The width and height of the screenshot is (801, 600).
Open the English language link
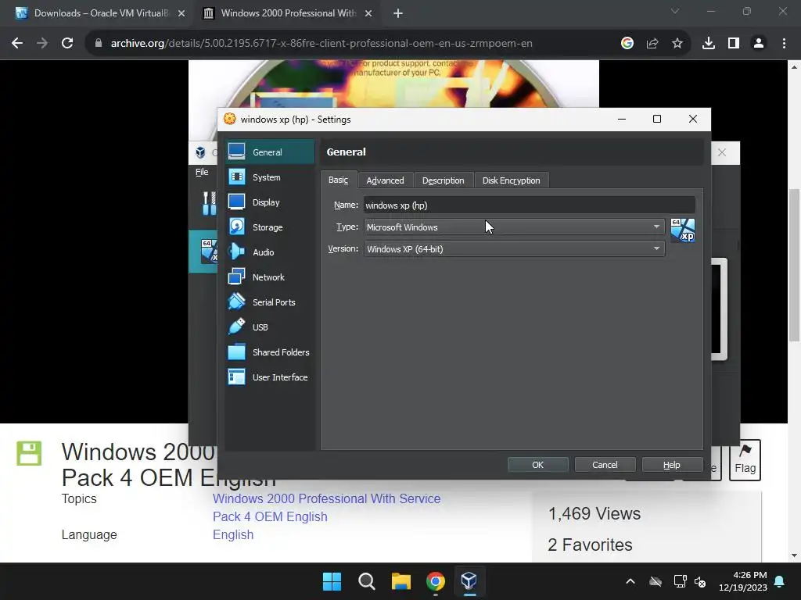tap(233, 534)
